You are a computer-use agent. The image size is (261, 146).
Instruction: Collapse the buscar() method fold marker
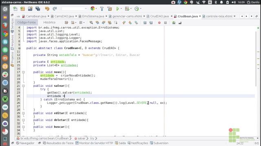point(24,127)
